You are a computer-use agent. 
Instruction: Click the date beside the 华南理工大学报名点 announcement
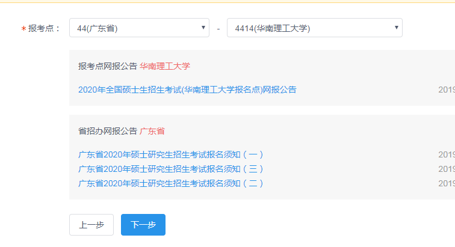[x=447, y=90]
